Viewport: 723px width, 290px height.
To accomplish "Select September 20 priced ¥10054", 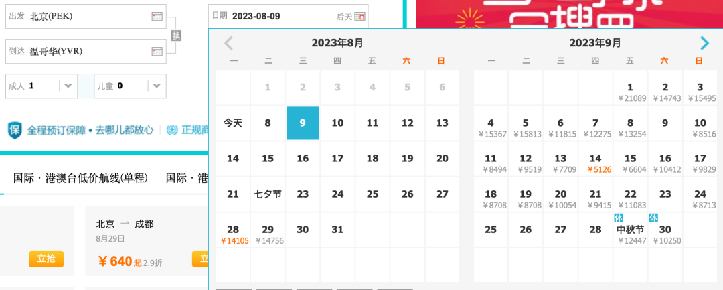I will click(561, 194).
